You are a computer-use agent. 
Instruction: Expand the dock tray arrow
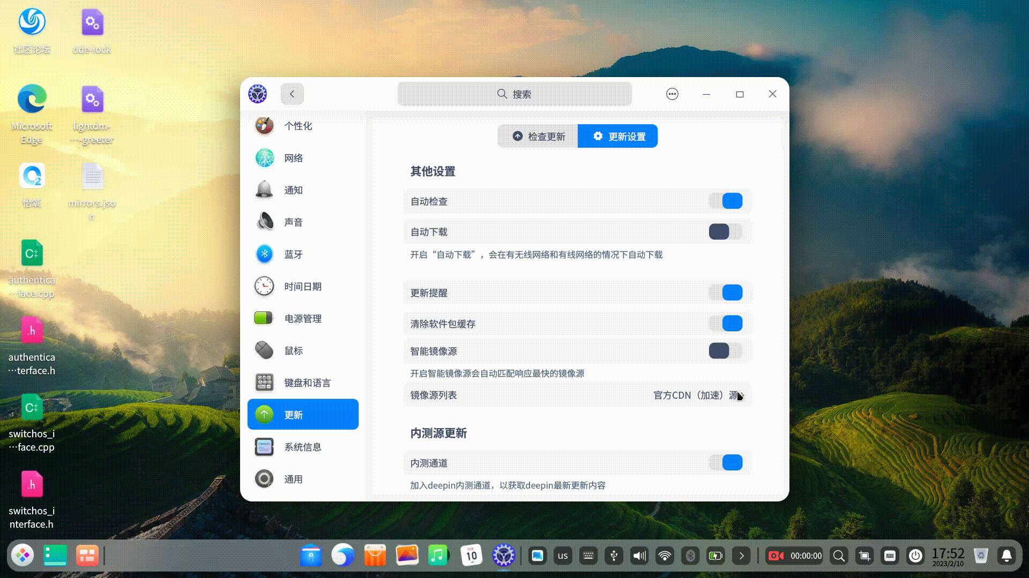tap(741, 556)
